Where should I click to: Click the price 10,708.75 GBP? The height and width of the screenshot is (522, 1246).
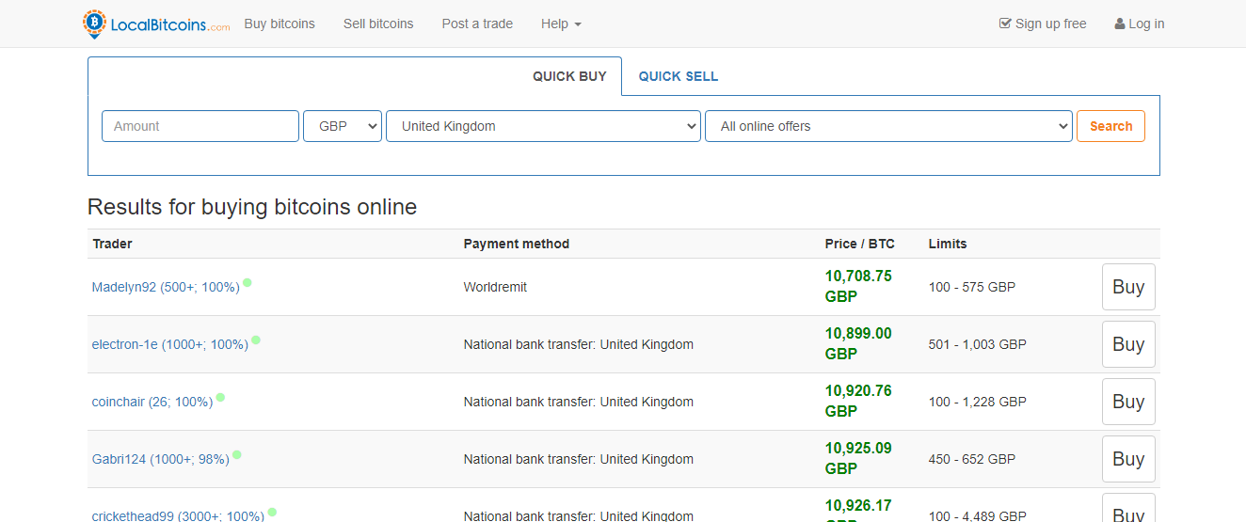coord(858,286)
